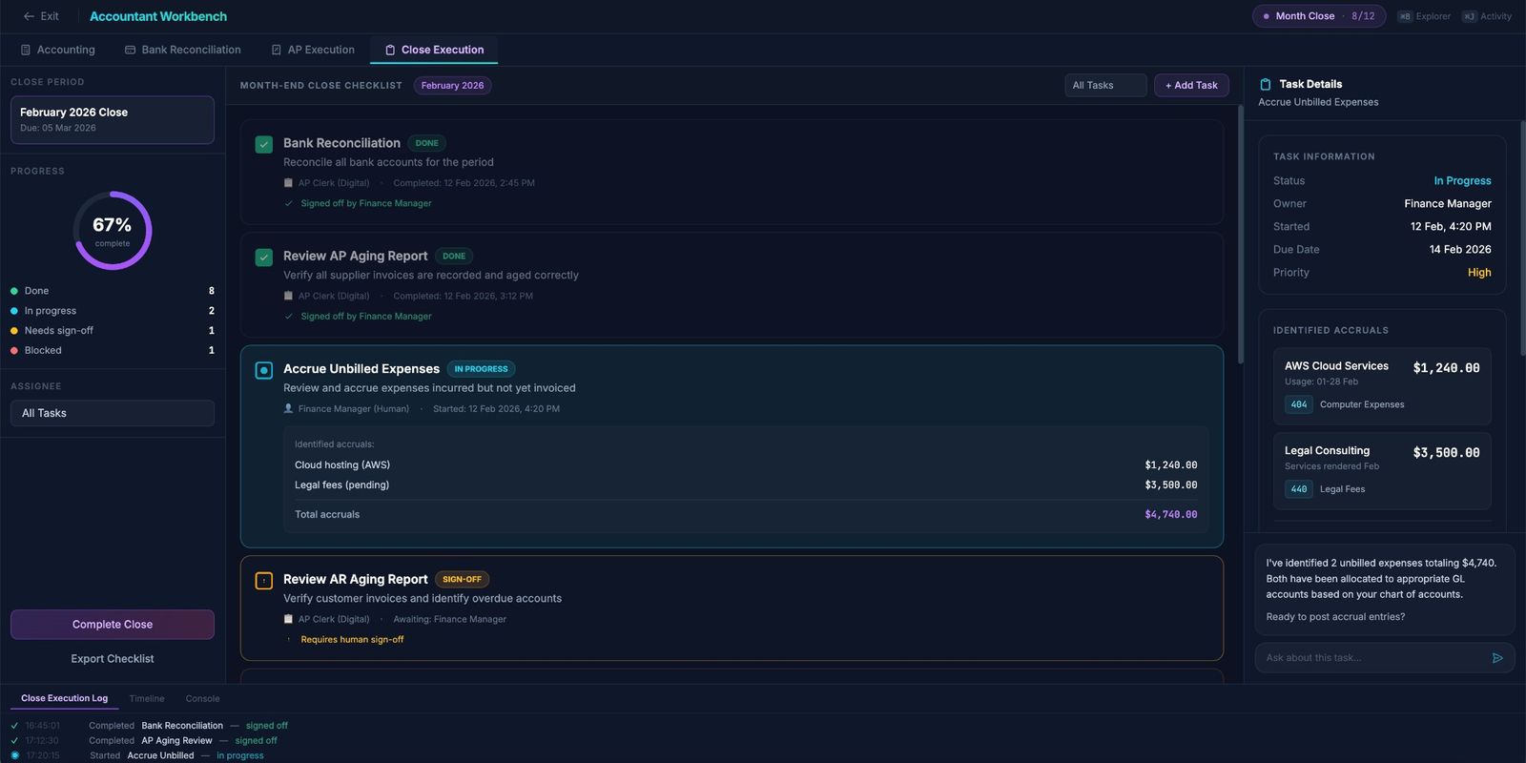Click Export Checklist link
This screenshot has width=1526, height=763.
pyautogui.click(x=113, y=659)
